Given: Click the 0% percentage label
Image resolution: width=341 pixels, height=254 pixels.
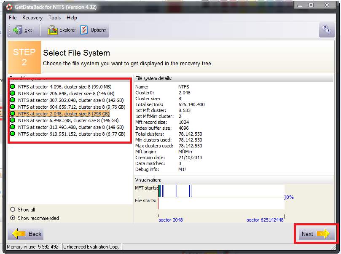Looking at the screenshot, I should [x=289, y=197].
